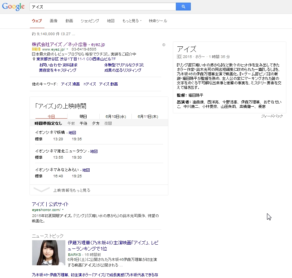The width and height of the screenshot is (292, 278).
Task: Expand the もっと見る dropdown
Action: [x=132, y=21]
